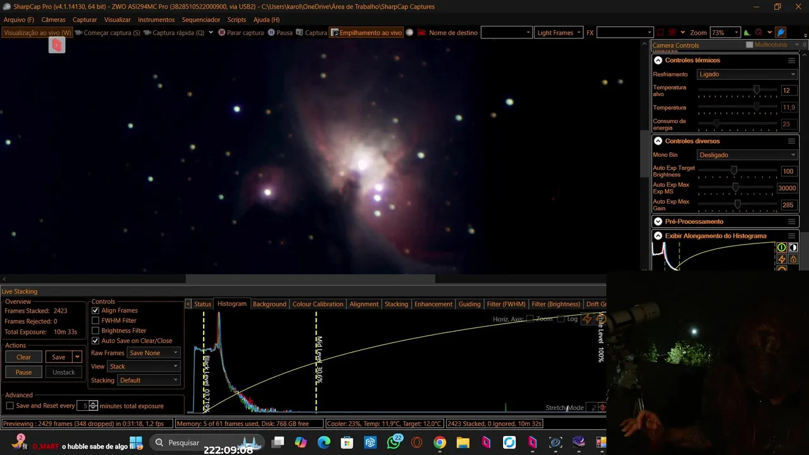Viewport: 809px width, 455px height.
Task: Expand the Captura rápida dropdown arrow
Action: 210,33
